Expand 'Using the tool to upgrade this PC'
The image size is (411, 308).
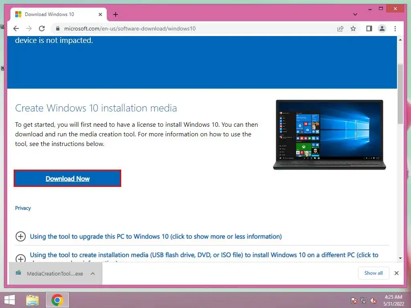[x=20, y=236]
